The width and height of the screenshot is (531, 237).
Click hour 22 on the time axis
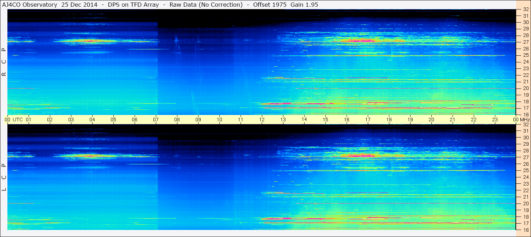point(474,120)
